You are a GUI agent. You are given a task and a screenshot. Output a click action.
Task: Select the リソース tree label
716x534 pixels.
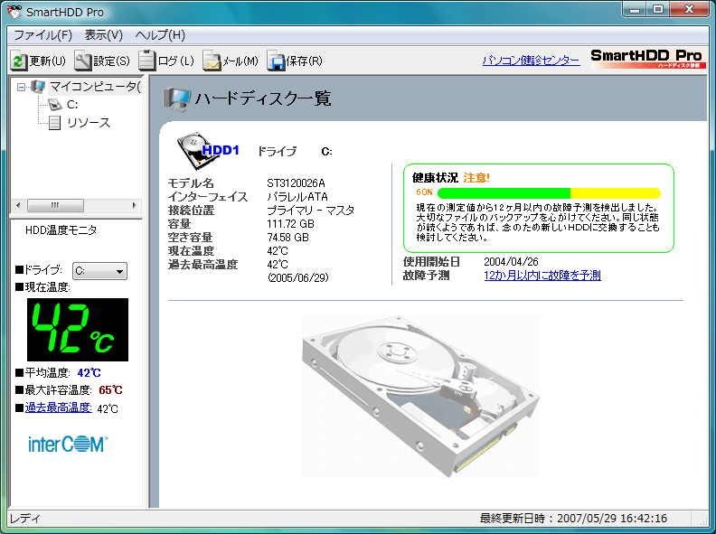click(x=89, y=123)
